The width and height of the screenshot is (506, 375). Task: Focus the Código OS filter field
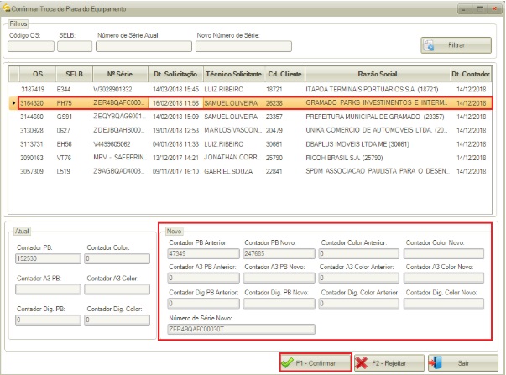(31, 46)
